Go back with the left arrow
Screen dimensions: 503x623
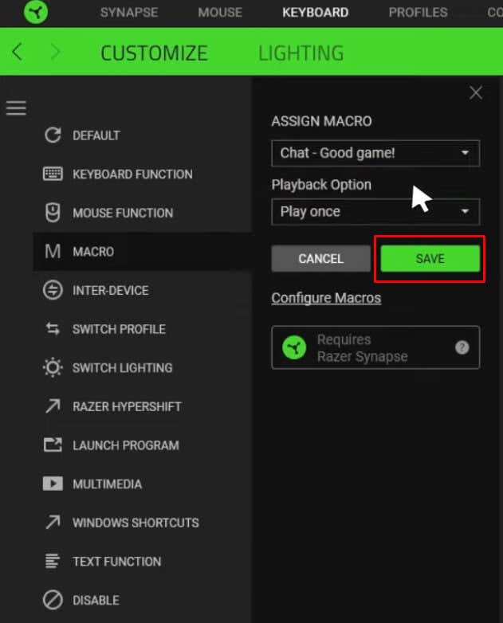[17, 52]
